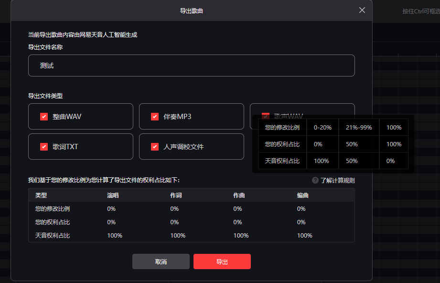Toggle the partially hidden 歌声WAV checkbox
Viewport: 440px width, 283px height.
[x=266, y=116]
